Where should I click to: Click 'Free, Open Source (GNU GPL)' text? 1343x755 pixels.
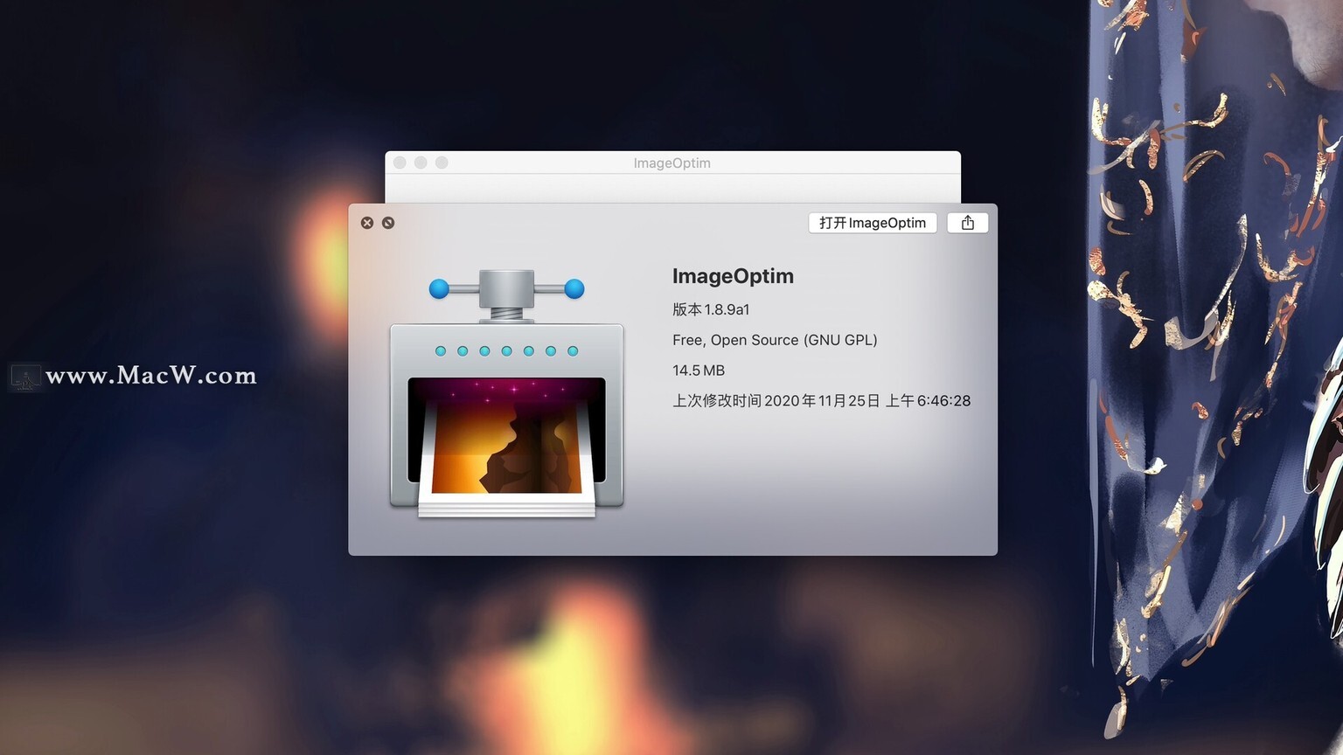coord(775,340)
